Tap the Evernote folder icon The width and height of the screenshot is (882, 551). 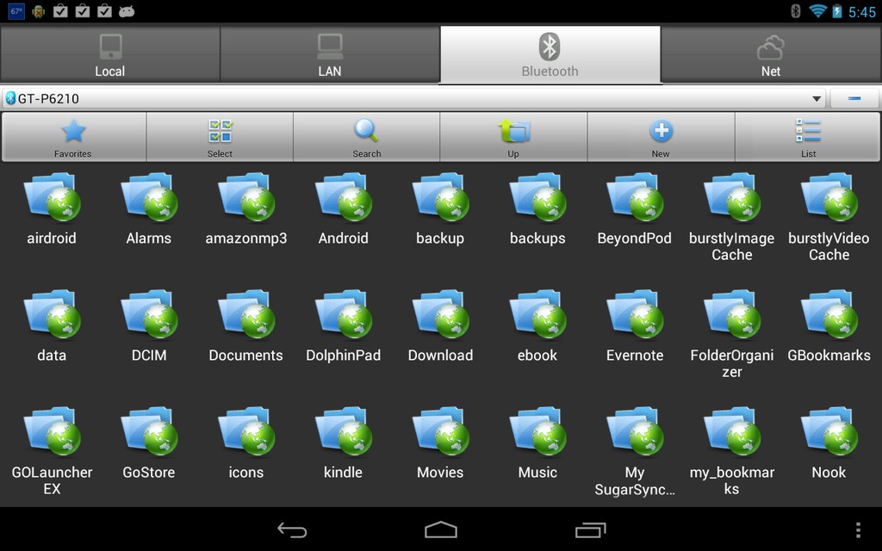coord(635,313)
